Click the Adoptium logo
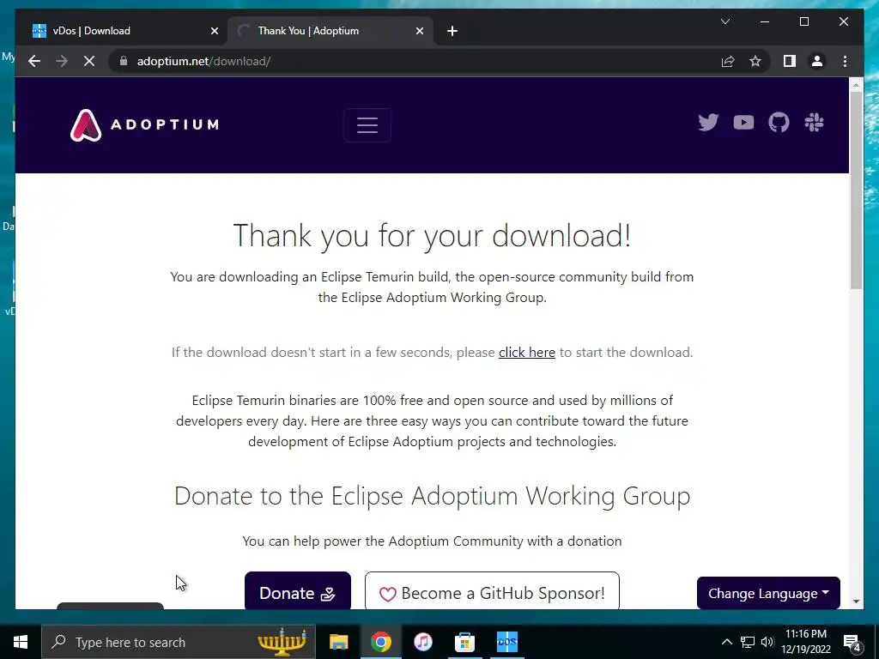This screenshot has height=659, width=879. click(144, 125)
